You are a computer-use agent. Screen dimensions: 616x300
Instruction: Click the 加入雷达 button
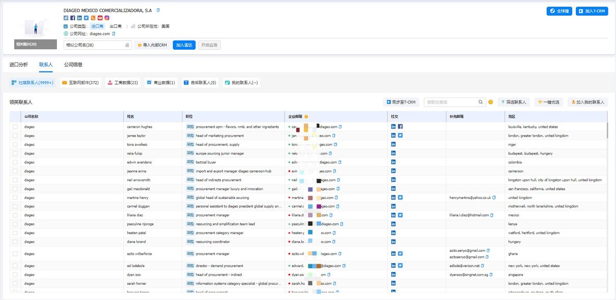184,45
